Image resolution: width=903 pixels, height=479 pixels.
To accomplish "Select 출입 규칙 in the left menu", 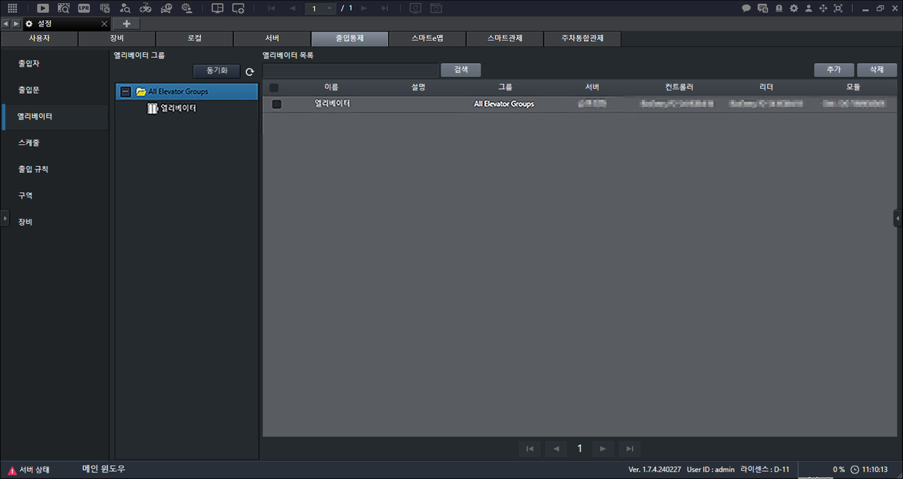I will tap(34, 169).
